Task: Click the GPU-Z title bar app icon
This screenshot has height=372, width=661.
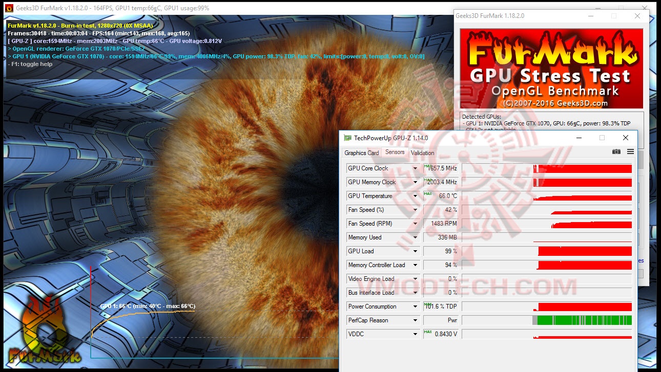Action: pos(347,138)
